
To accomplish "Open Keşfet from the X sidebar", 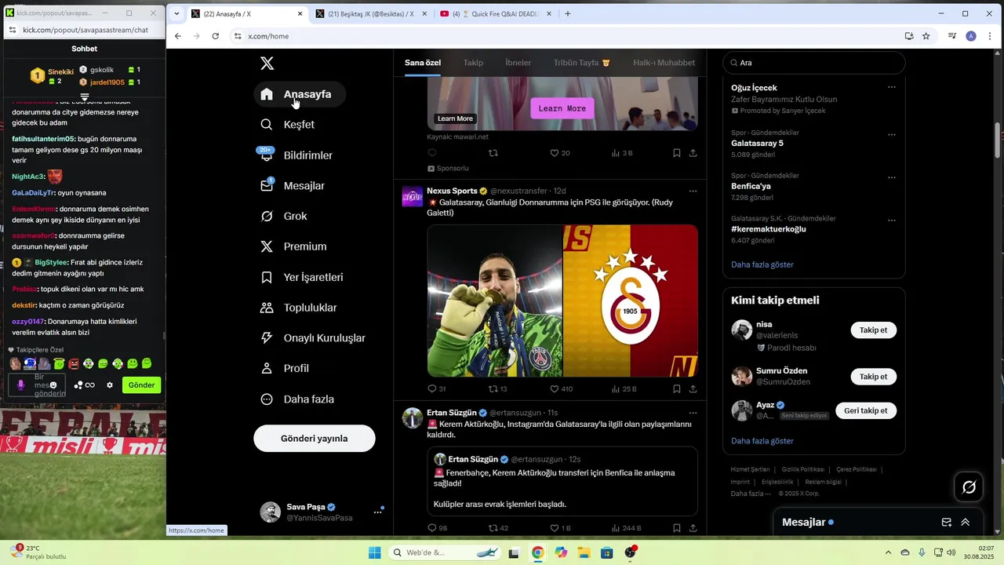I will click(x=288, y=125).
